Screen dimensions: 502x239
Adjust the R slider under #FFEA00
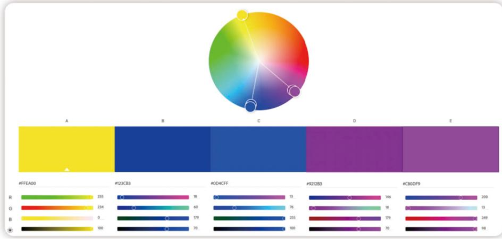57,197
